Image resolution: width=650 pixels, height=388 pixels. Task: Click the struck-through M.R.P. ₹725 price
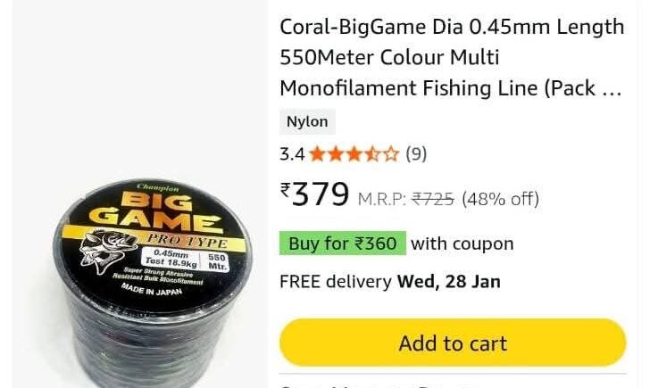click(x=406, y=199)
